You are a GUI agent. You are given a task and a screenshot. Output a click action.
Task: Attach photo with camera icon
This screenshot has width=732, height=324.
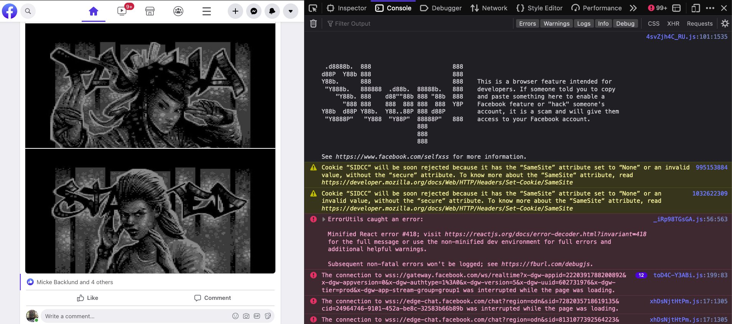pyautogui.click(x=246, y=316)
